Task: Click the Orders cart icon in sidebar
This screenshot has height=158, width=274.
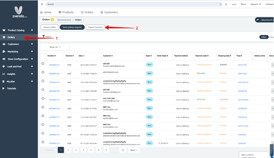Action: (4, 37)
